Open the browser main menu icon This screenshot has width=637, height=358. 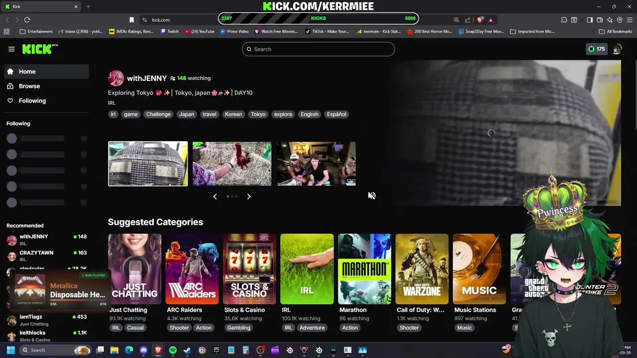coord(630,20)
